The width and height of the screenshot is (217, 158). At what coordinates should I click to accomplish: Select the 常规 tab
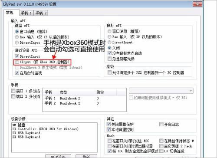pos(10,13)
